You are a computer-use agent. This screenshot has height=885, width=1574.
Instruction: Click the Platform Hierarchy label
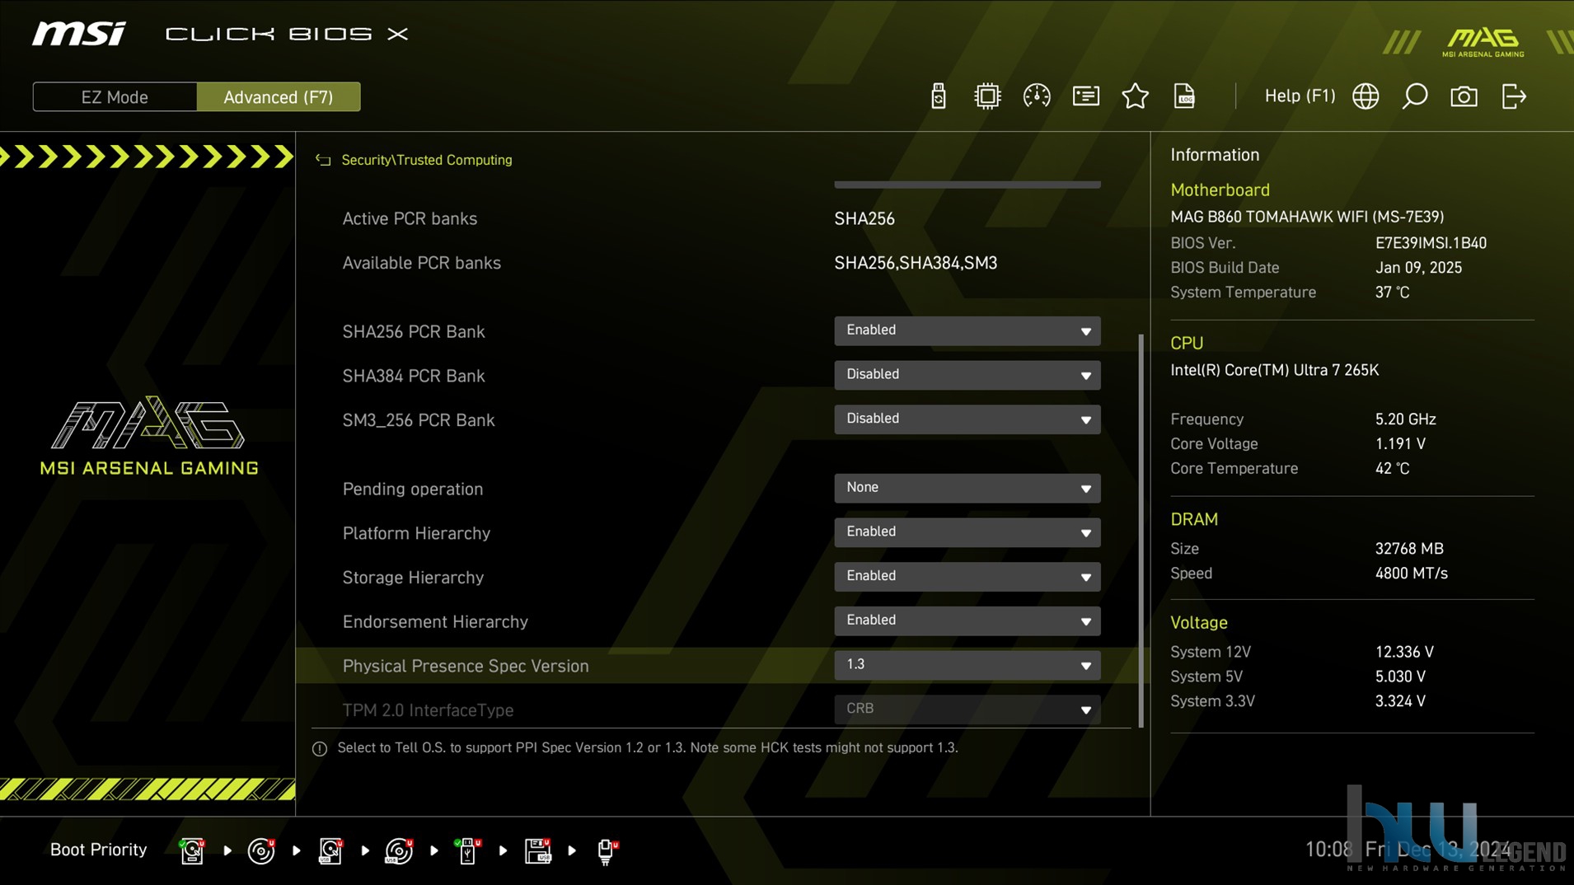click(416, 533)
